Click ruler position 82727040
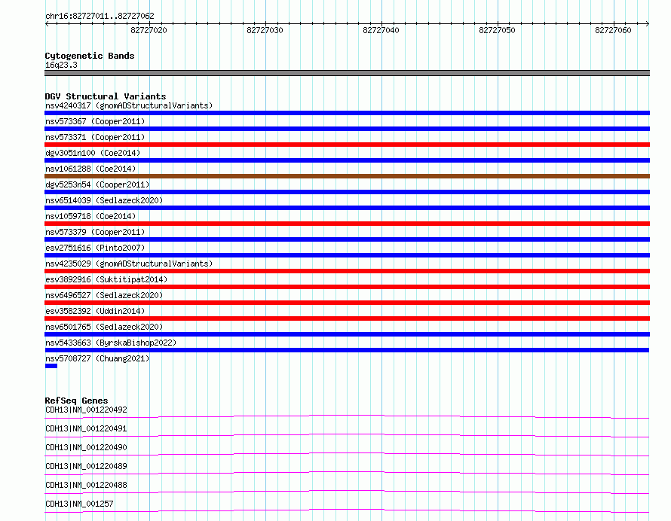The image size is (671, 521). point(381,30)
